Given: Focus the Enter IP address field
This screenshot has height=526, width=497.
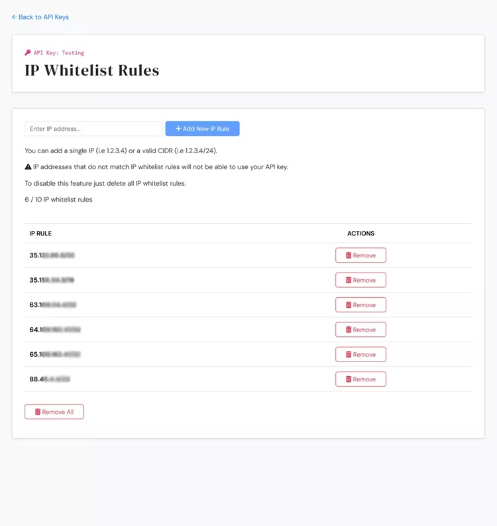Looking at the screenshot, I should 93,129.
